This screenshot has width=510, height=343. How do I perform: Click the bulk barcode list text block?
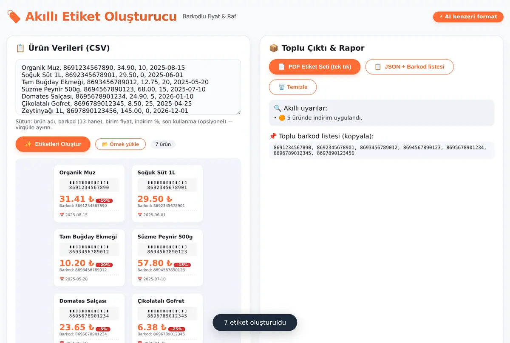[382, 150]
